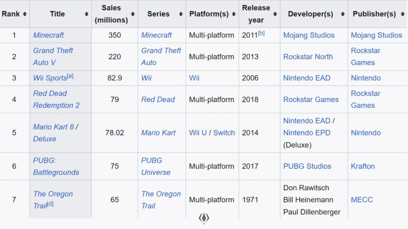Open the PUBG Universe series link
Viewport: 408px width, 229px height.
(155, 166)
